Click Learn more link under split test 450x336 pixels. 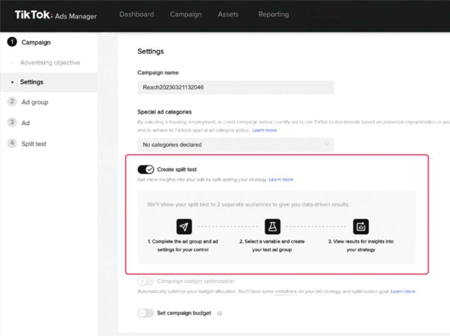281,180
